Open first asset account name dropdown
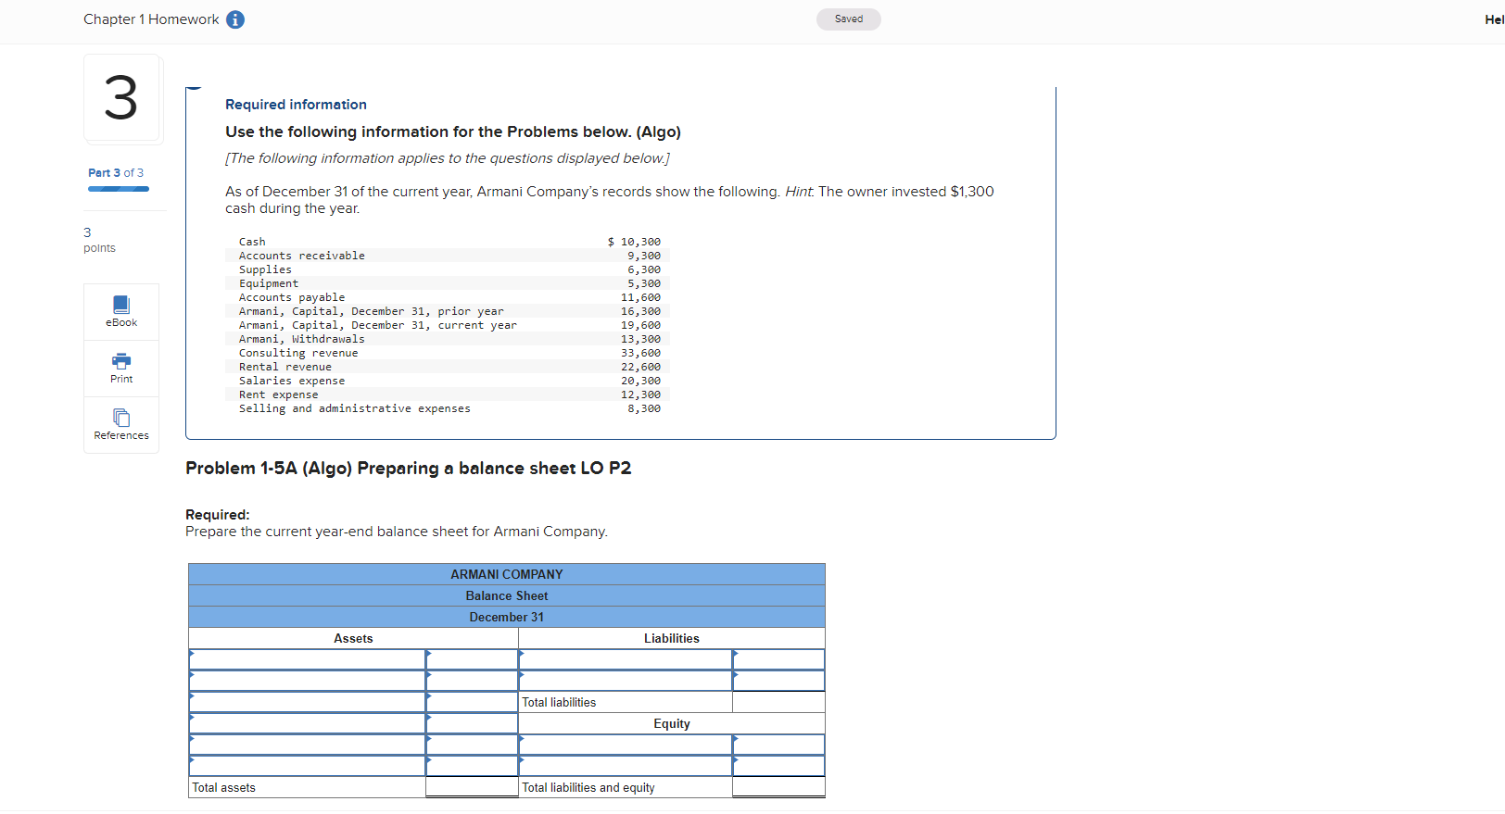 [x=307, y=659]
